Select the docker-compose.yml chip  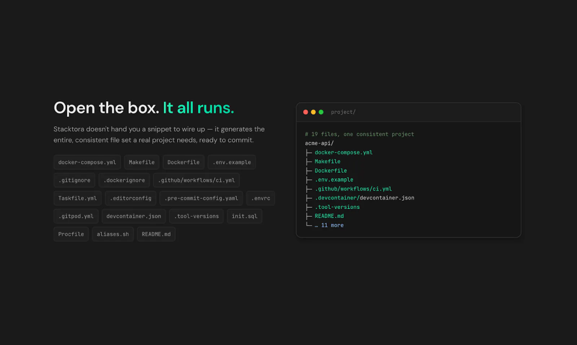(87, 162)
